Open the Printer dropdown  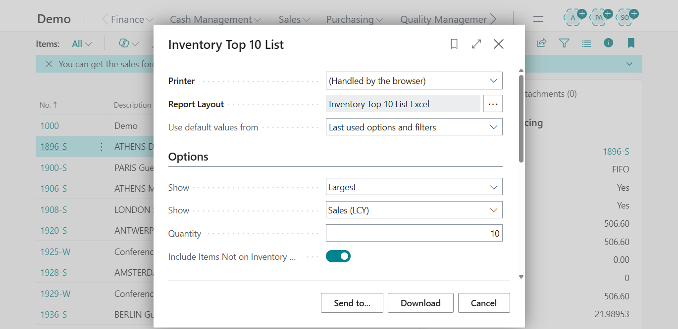494,80
